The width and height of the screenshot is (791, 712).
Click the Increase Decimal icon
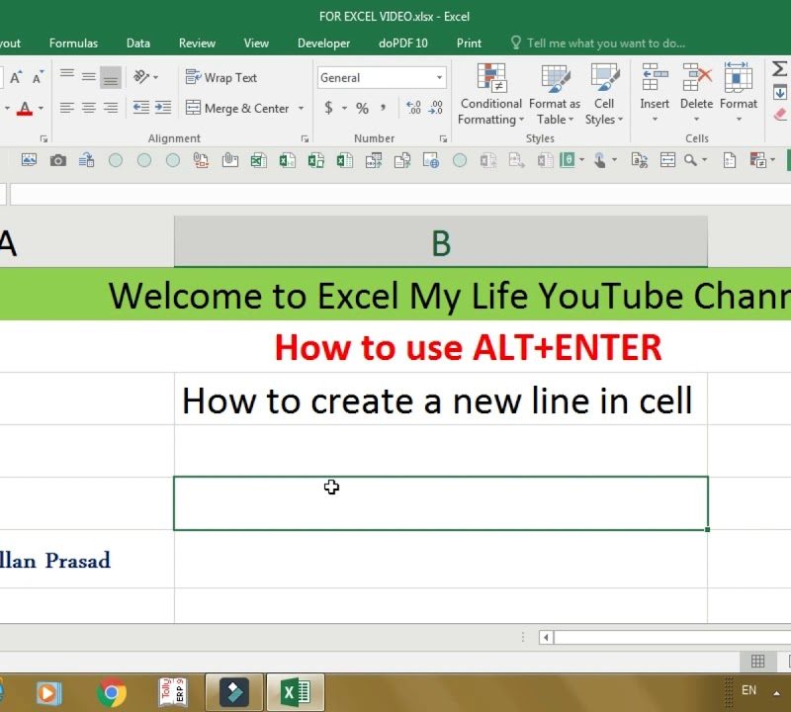413,108
